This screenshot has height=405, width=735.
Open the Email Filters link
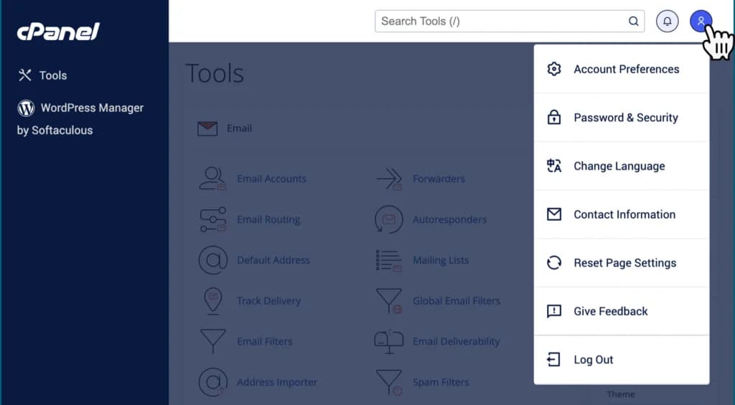pos(264,341)
